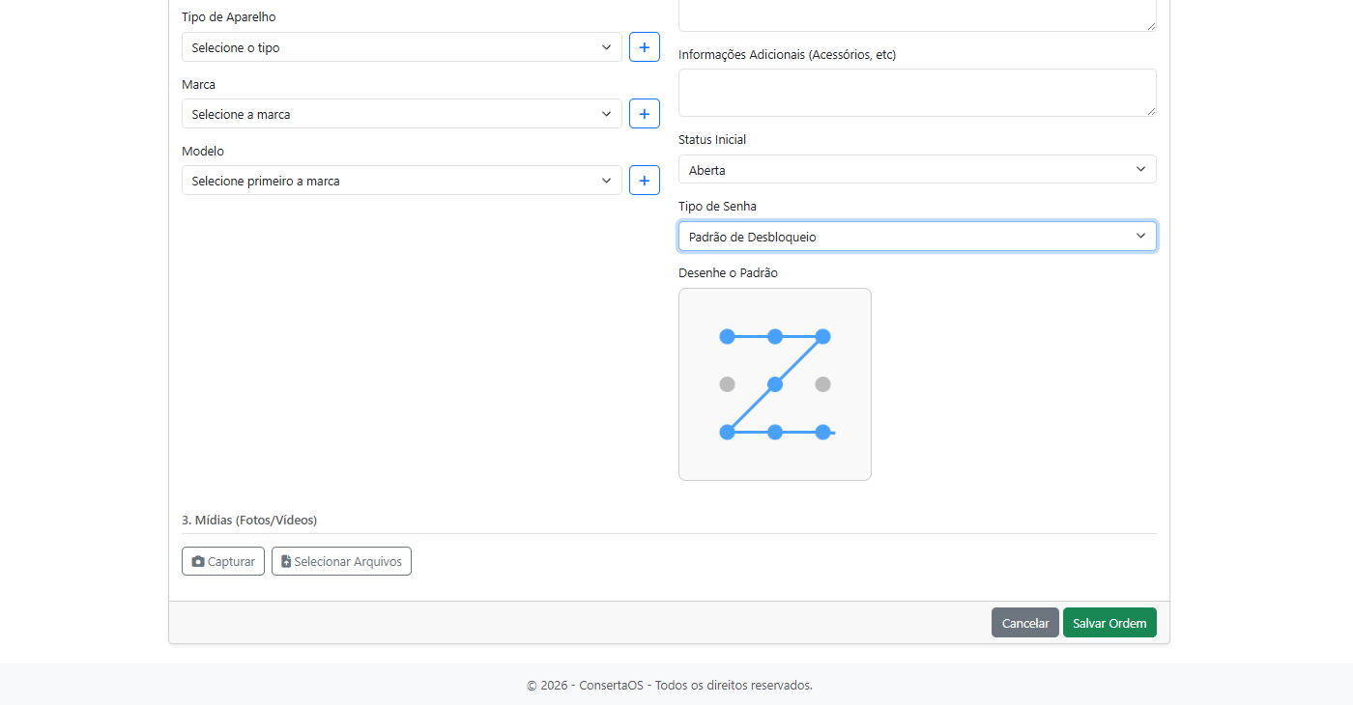
Task: Click the bottom-right dot of unlock pattern
Action: [822, 432]
